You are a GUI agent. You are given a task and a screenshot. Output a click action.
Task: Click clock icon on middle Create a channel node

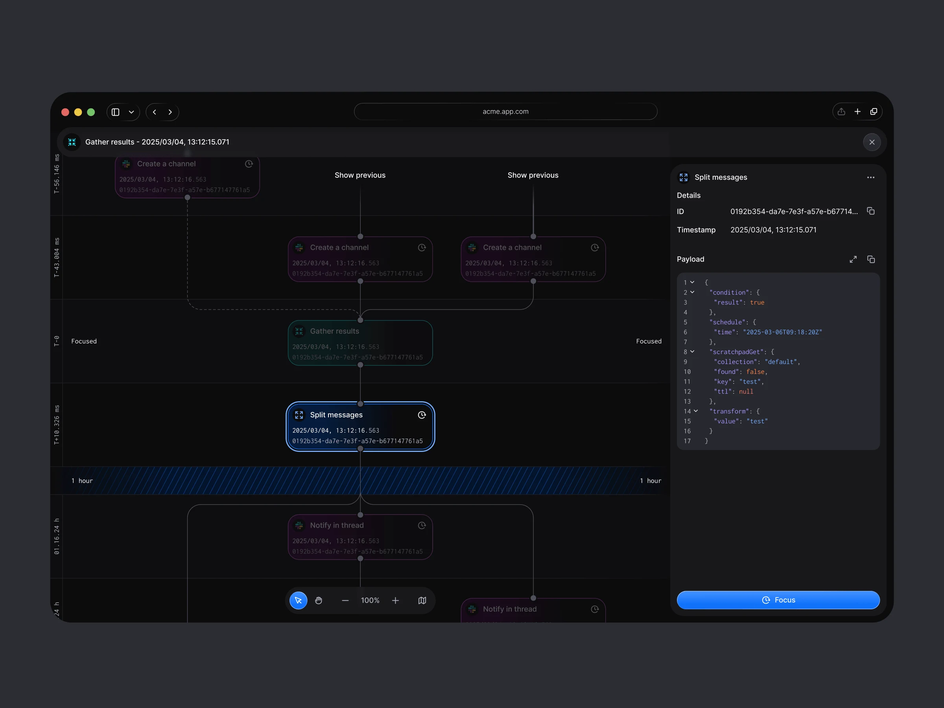[422, 247]
